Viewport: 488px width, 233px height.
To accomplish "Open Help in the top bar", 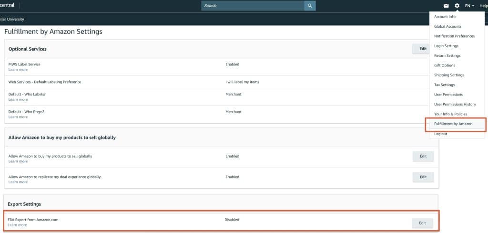I will point(483,6).
